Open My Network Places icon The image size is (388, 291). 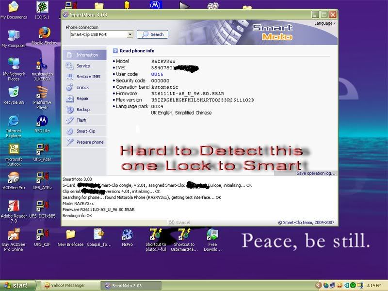[x=14, y=69]
